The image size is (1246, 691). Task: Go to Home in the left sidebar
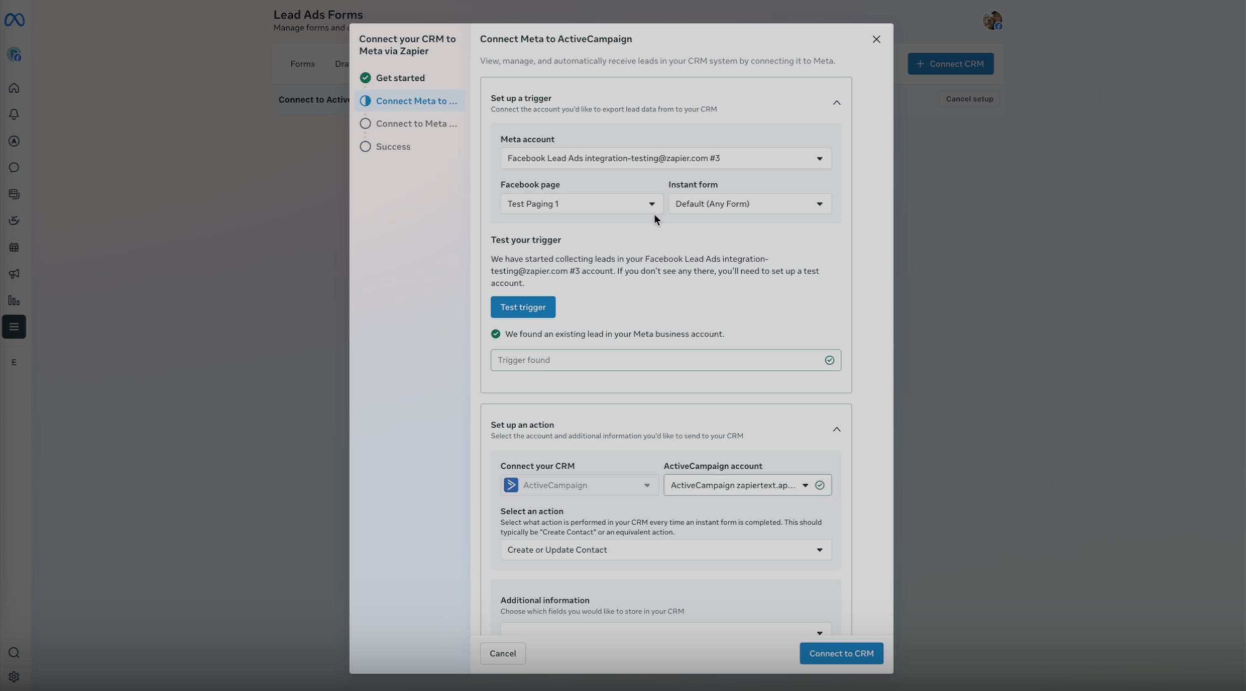pyautogui.click(x=14, y=88)
